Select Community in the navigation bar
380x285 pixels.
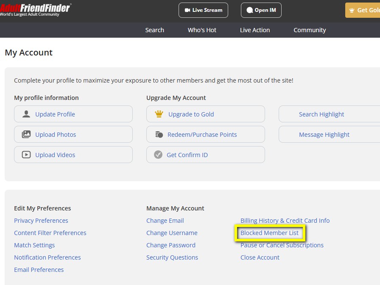[x=310, y=30]
